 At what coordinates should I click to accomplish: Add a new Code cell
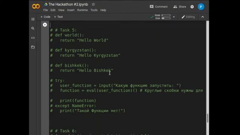tap(45, 17)
